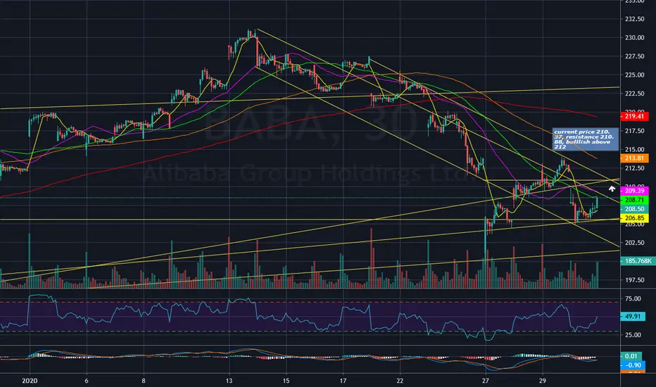Click the 227.50 price axis tick
656x387 pixels.
[634, 56]
